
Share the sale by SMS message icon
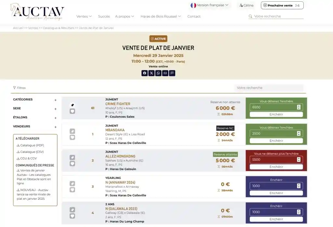[172, 73]
